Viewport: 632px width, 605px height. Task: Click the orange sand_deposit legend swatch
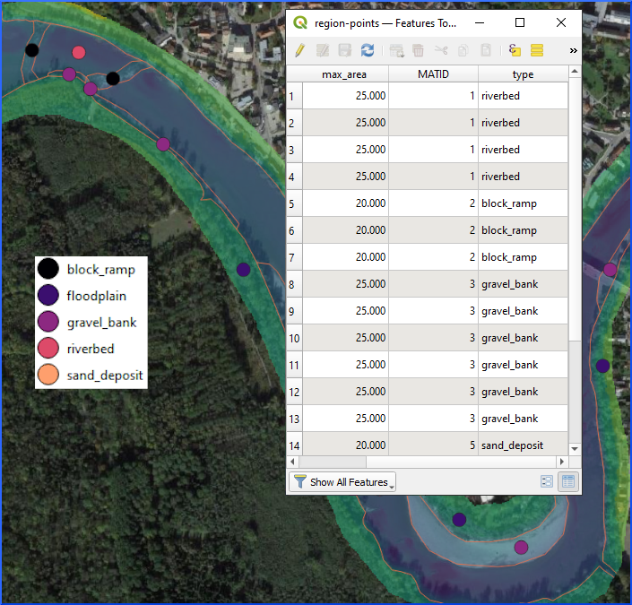48,375
